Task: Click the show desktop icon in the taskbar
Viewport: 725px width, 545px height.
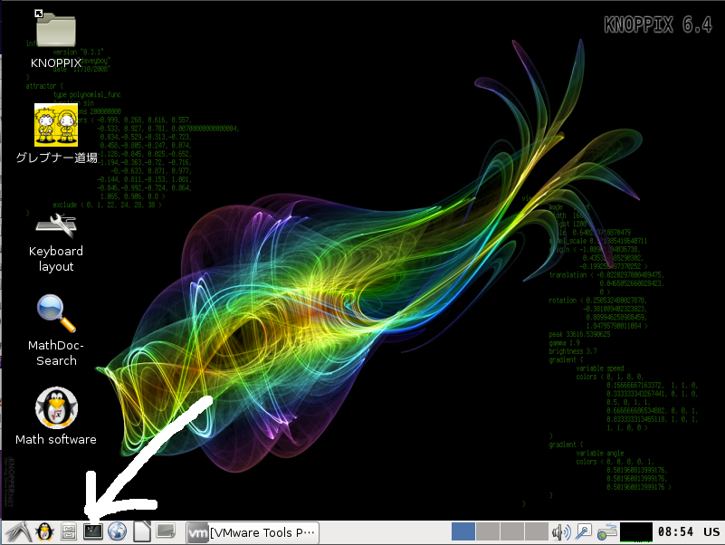Action: point(166,531)
